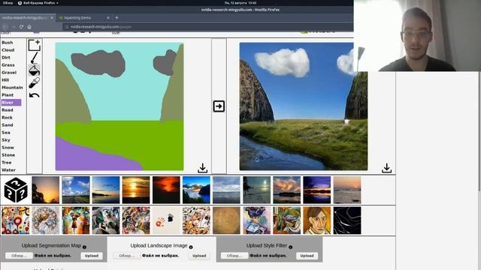
Task: Select the Tree label
Action: point(7,163)
